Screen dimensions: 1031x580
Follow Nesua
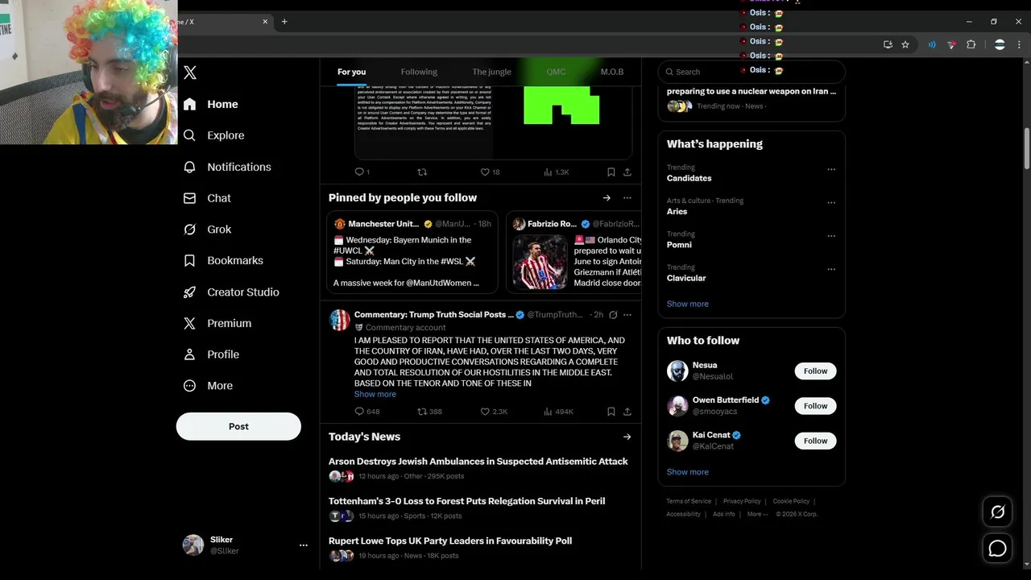tap(815, 371)
